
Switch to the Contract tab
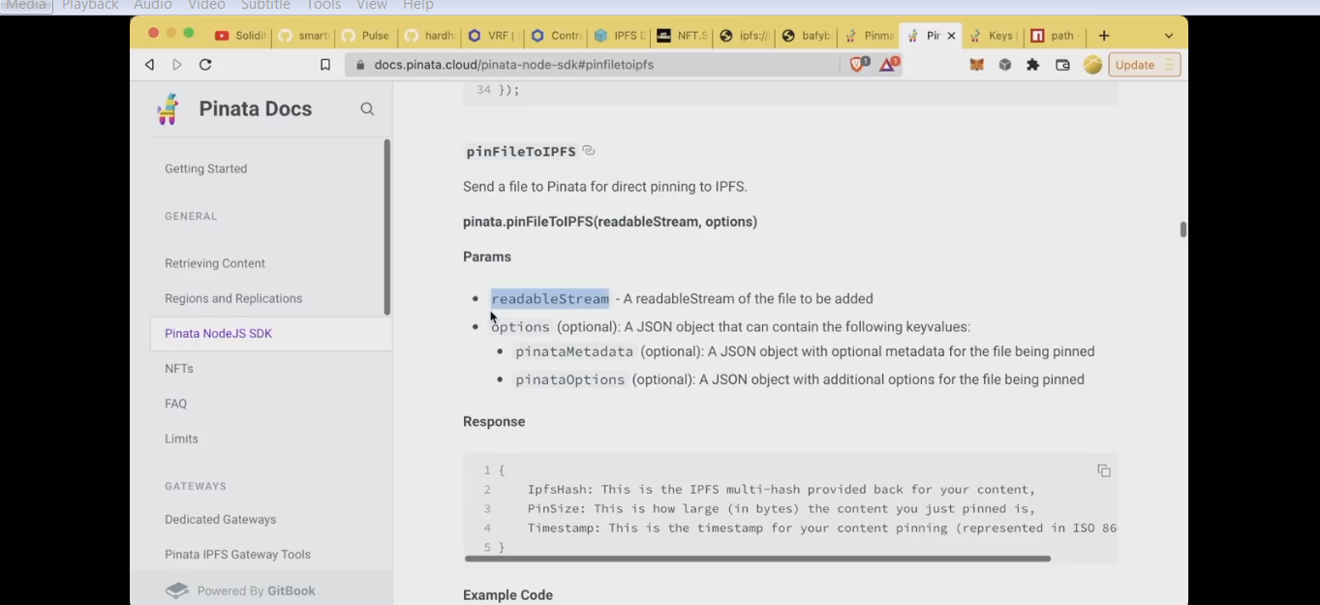(556, 36)
